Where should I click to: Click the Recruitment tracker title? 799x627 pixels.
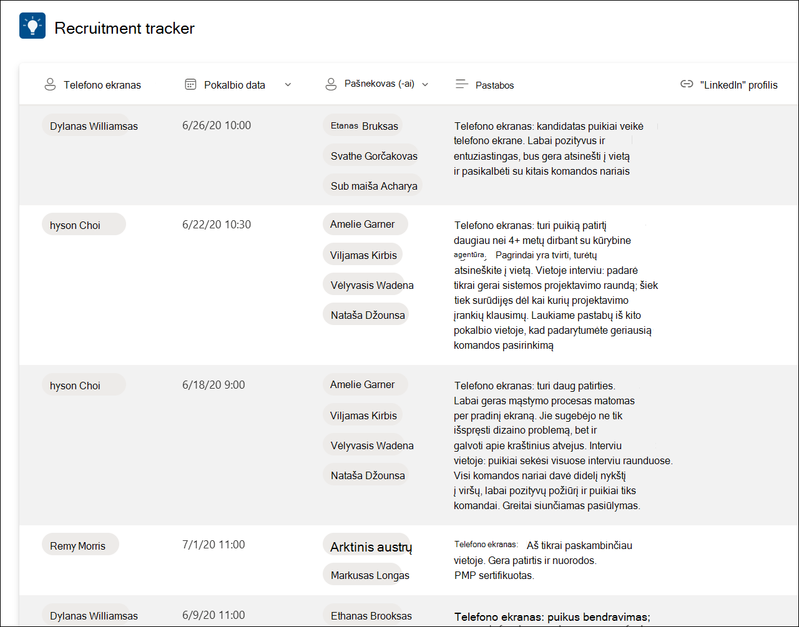125,28
